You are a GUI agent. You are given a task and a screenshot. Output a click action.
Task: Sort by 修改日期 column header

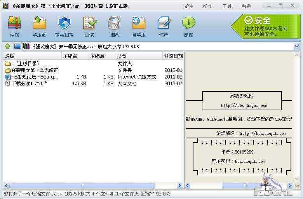coord(173,56)
